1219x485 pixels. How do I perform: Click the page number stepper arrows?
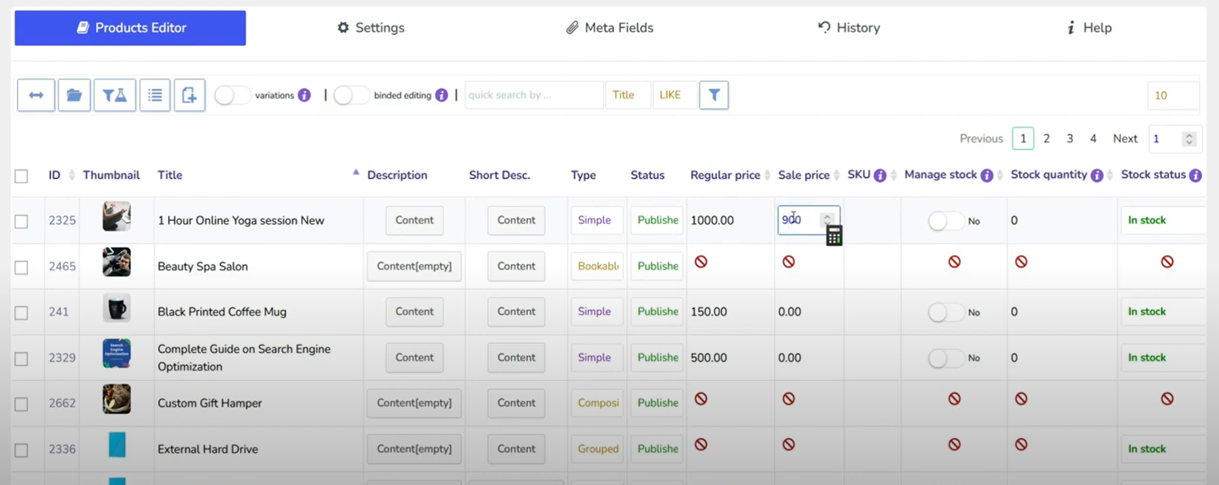pos(1189,139)
